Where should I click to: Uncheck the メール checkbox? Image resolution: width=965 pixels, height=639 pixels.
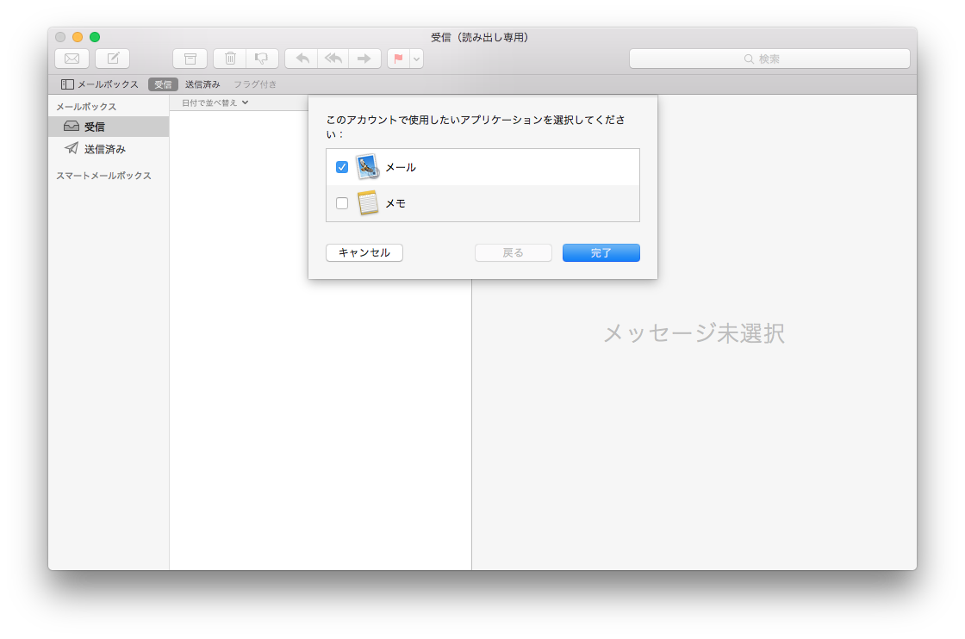coord(342,167)
